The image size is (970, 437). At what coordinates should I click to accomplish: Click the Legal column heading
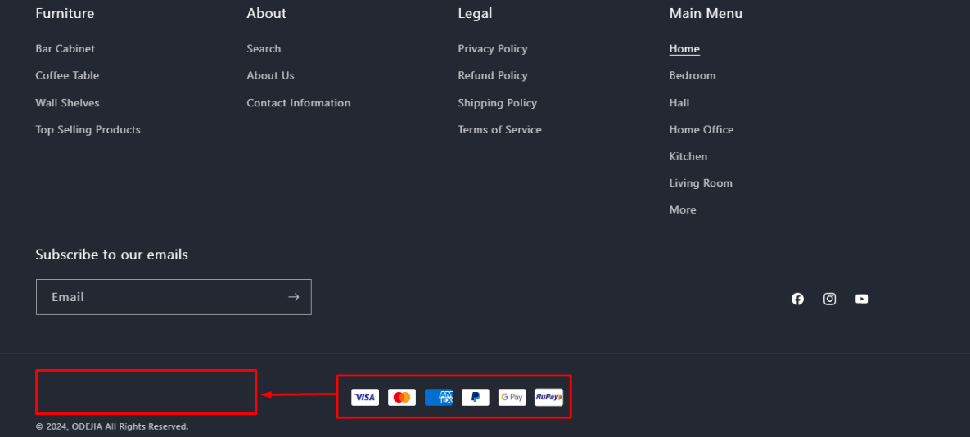pyautogui.click(x=475, y=13)
